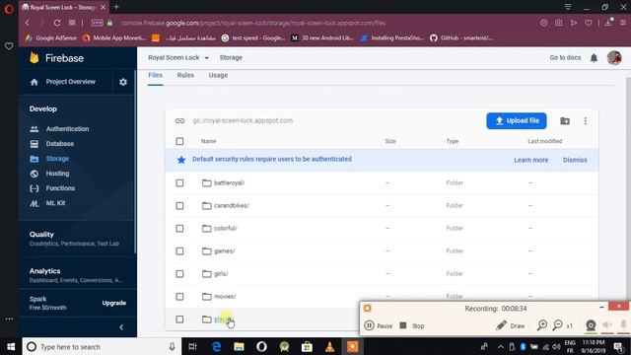Open the Opera heart bookmarks in the sidebar
This screenshot has width=631, height=355.
9,46
